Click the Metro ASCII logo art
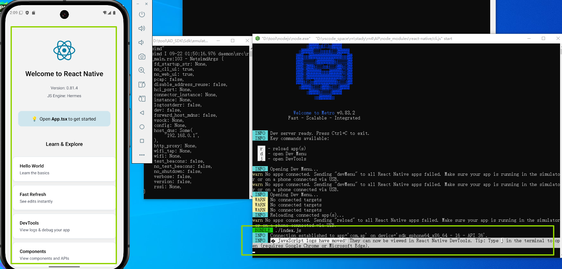This screenshot has height=269, width=562. point(324,72)
